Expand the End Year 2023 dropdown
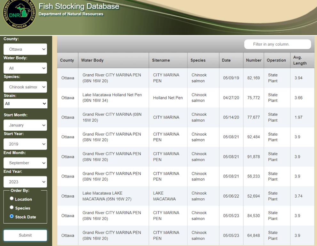 pyautogui.click(x=25, y=182)
